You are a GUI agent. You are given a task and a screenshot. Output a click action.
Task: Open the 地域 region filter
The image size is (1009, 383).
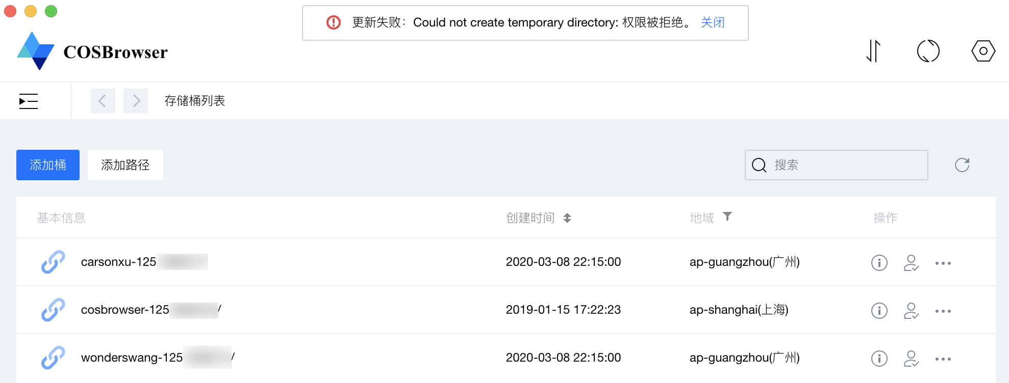pyautogui.click(x=728, y=216)
